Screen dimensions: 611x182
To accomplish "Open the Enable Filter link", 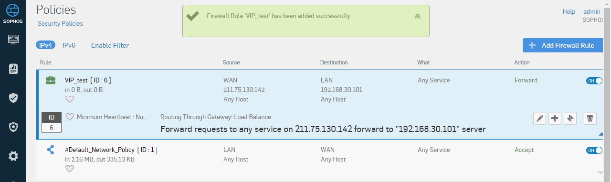I will click(x=110, y=45).
